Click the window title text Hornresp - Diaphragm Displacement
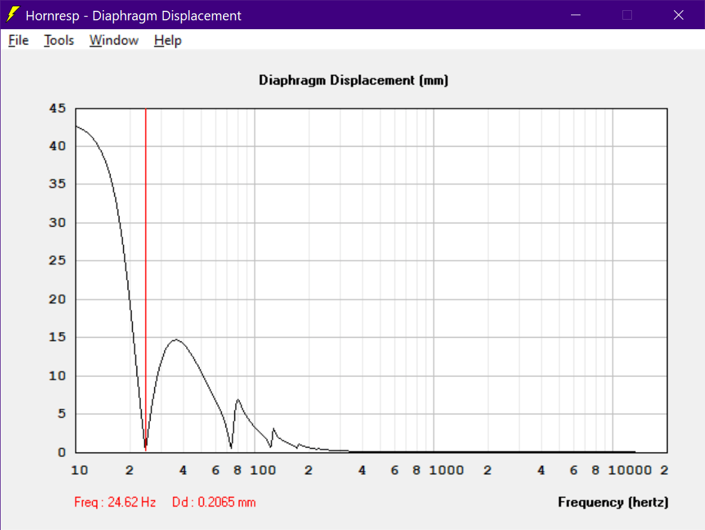705x530 pixels. tap(133, 15)
